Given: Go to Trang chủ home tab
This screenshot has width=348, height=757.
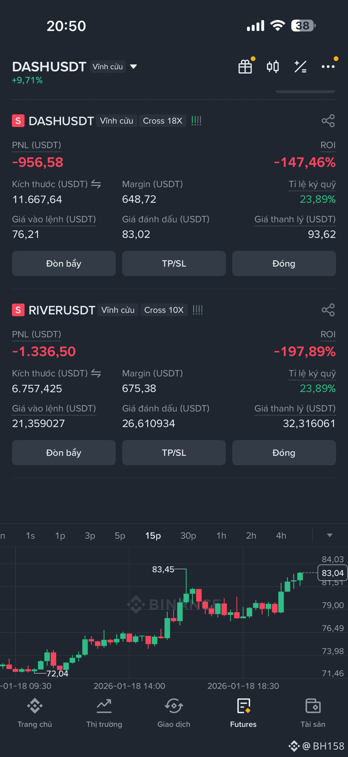Looking at the screenshot, I should 35,713.
